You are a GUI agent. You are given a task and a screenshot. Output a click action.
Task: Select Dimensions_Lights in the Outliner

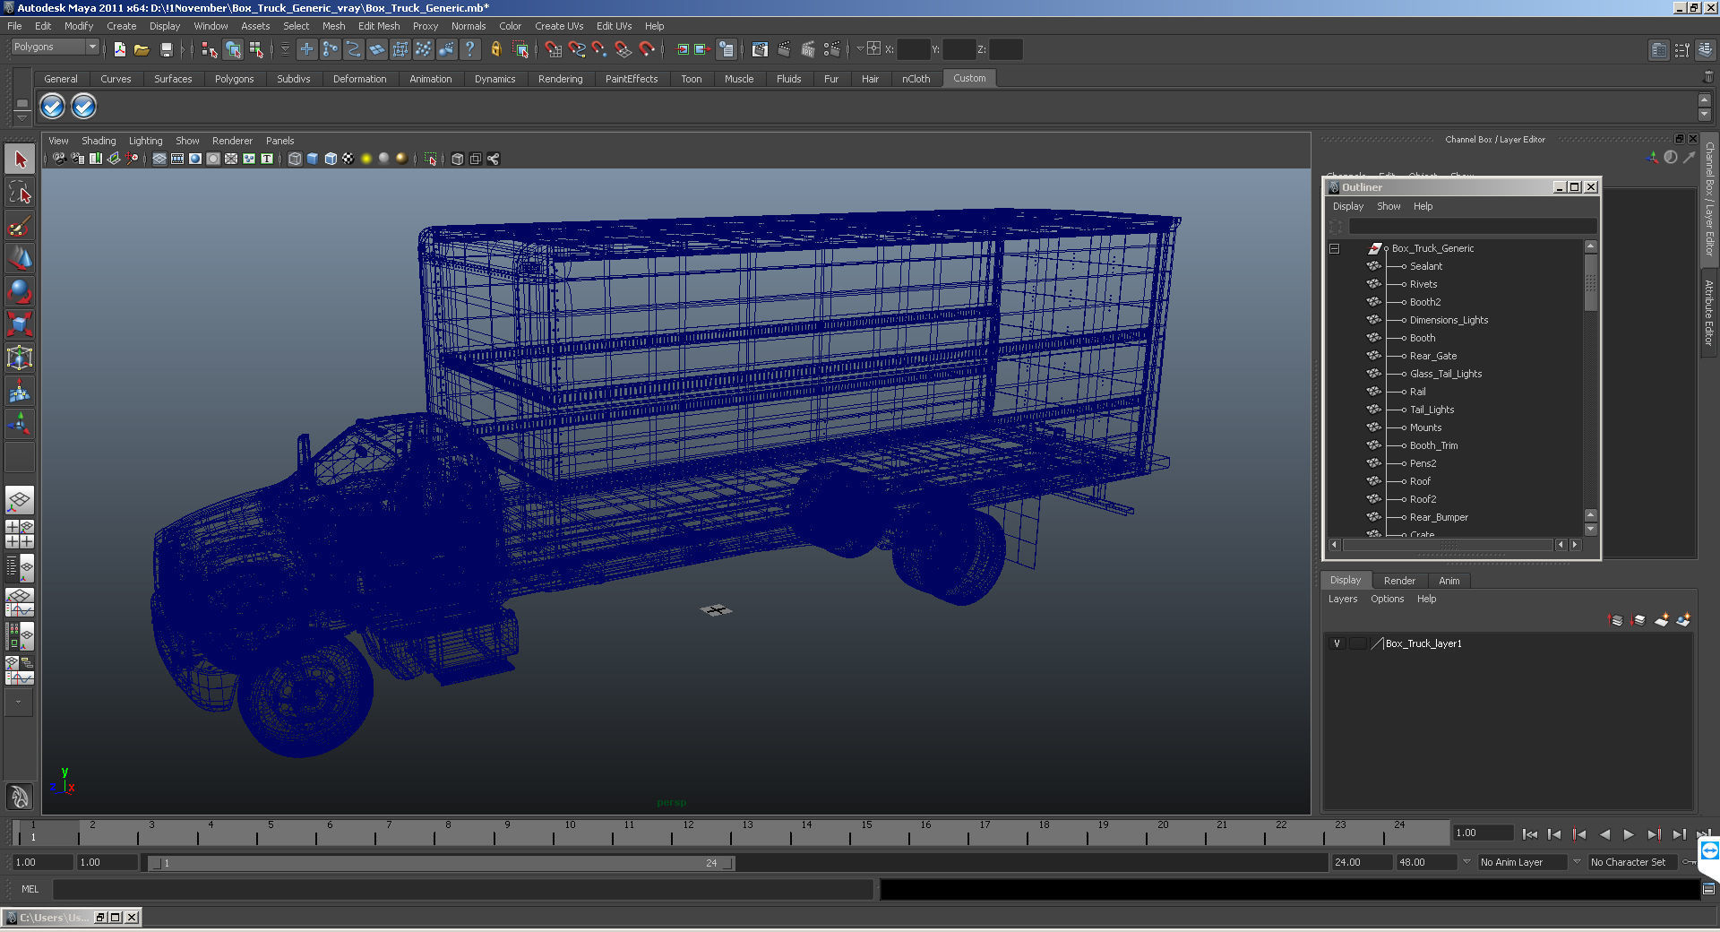tap(1449, 320)
